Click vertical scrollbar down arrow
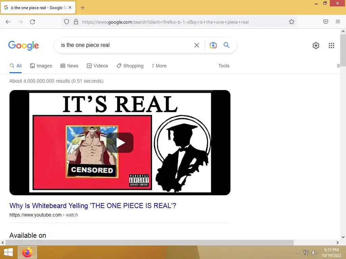Image resolution: width=346 pixels, height=259 pixels. 343,237
